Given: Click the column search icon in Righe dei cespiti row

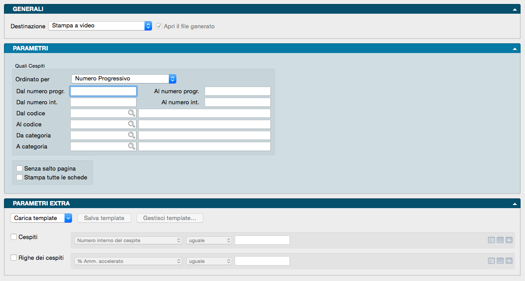Looking at the screenshot, I should tap(491, 261).
